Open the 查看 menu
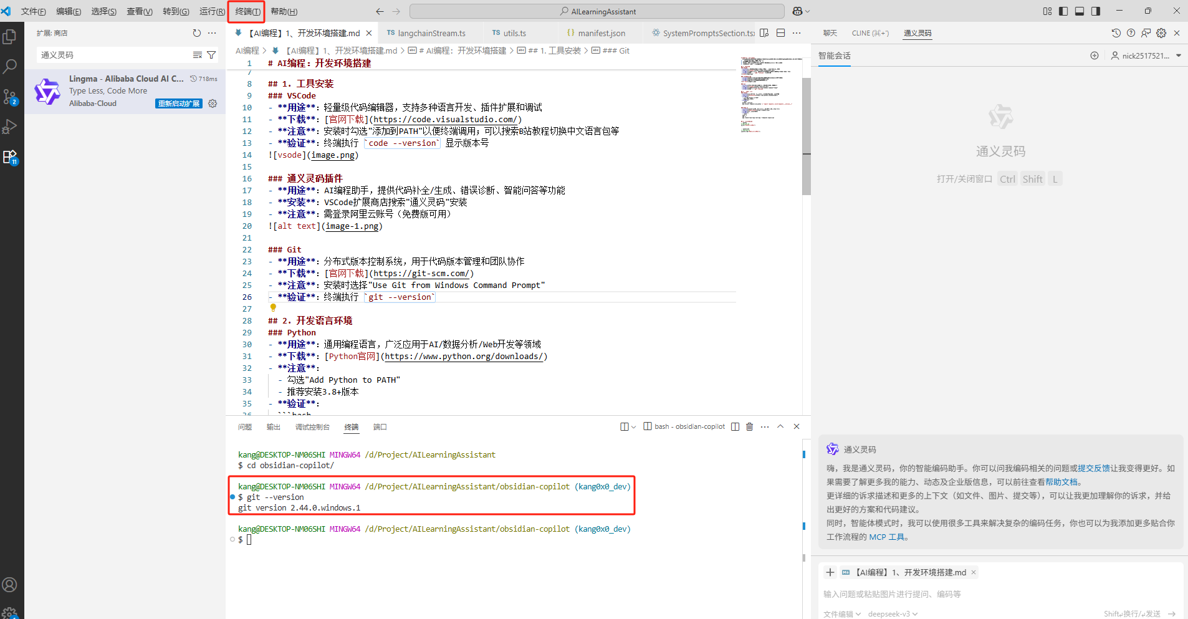The height and width of the screenshot is (619, 1188). pyautogui.click(x=139, y=11)
